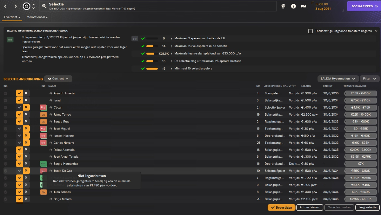Click the person icon next to Borja Molero
The image size is (381, 215).
[51, 199]
